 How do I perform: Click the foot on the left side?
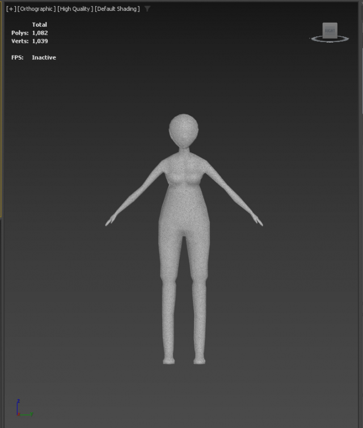click(169, 359)
